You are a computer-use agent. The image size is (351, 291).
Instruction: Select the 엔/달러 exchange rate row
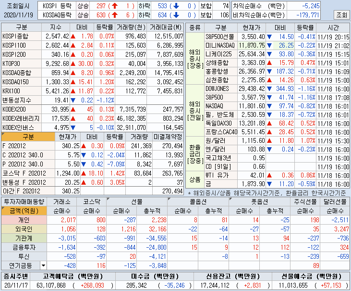click(x=277, y=149)
